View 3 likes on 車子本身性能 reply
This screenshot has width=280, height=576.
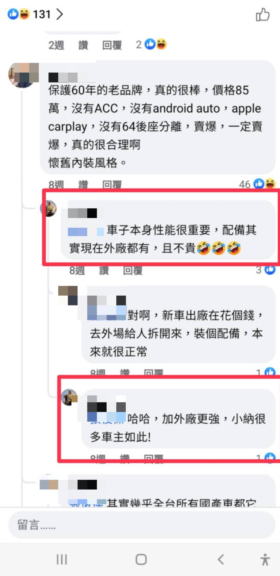coord(266,270)
